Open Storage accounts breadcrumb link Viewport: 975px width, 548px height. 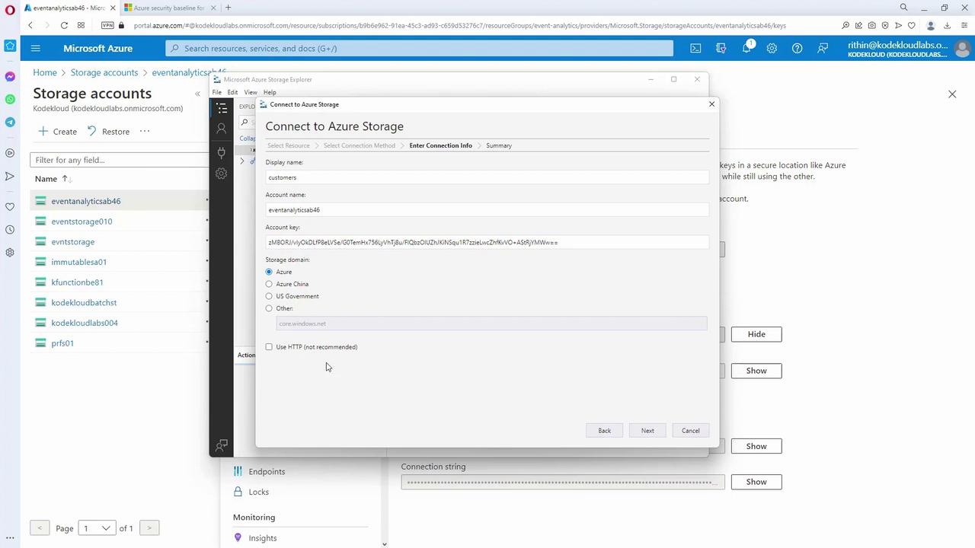104,72
